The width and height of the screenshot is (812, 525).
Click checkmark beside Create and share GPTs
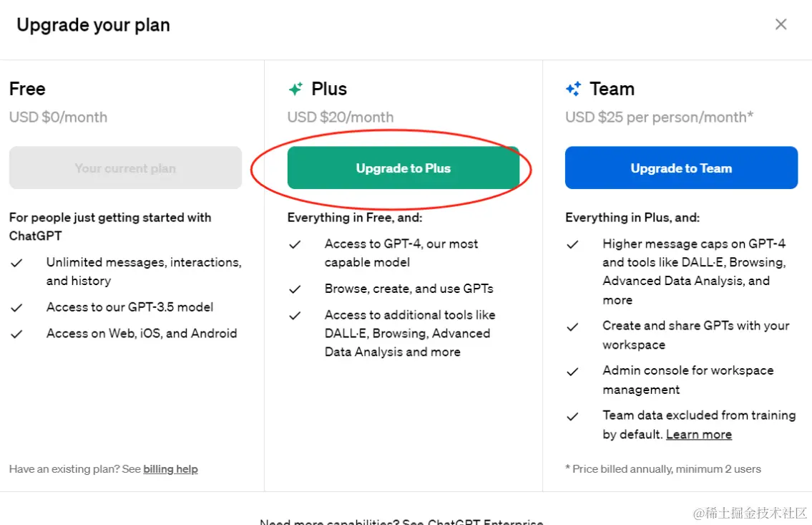(x=572, y=327)
